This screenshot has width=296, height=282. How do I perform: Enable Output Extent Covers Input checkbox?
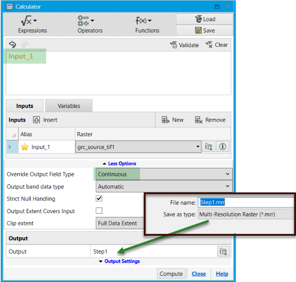click(99, 211)
